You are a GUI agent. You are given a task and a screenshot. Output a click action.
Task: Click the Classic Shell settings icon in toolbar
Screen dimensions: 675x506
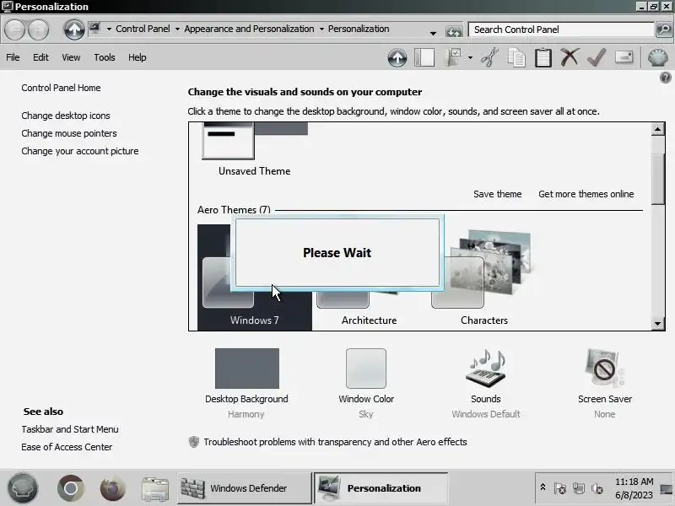coord(658,57)
